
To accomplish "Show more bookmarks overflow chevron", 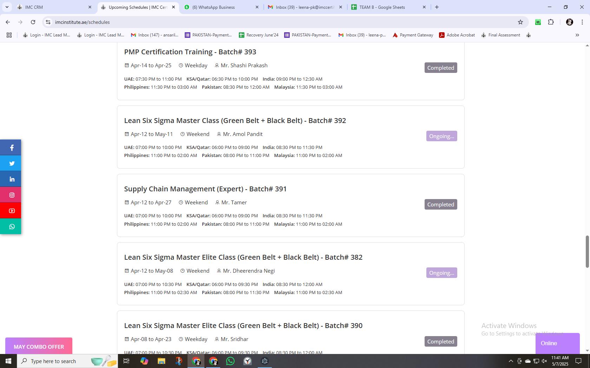I will [x=577, y=35].
